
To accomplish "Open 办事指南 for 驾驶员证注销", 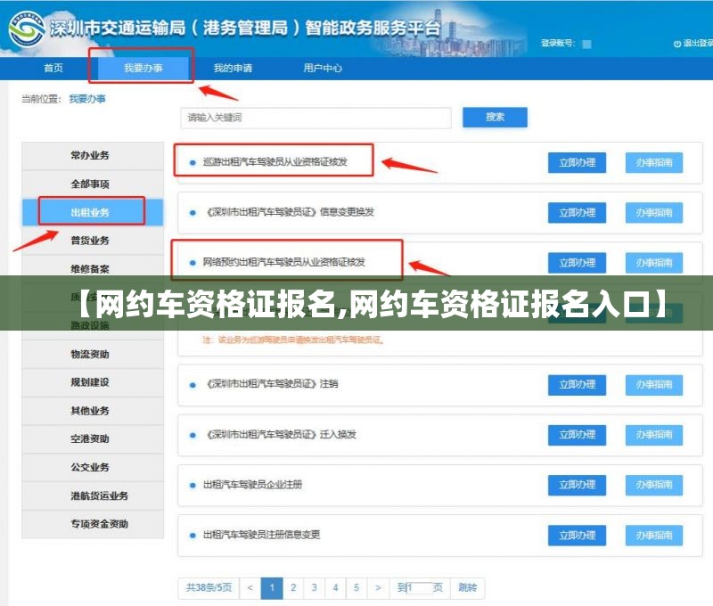I will click(654, 385).
